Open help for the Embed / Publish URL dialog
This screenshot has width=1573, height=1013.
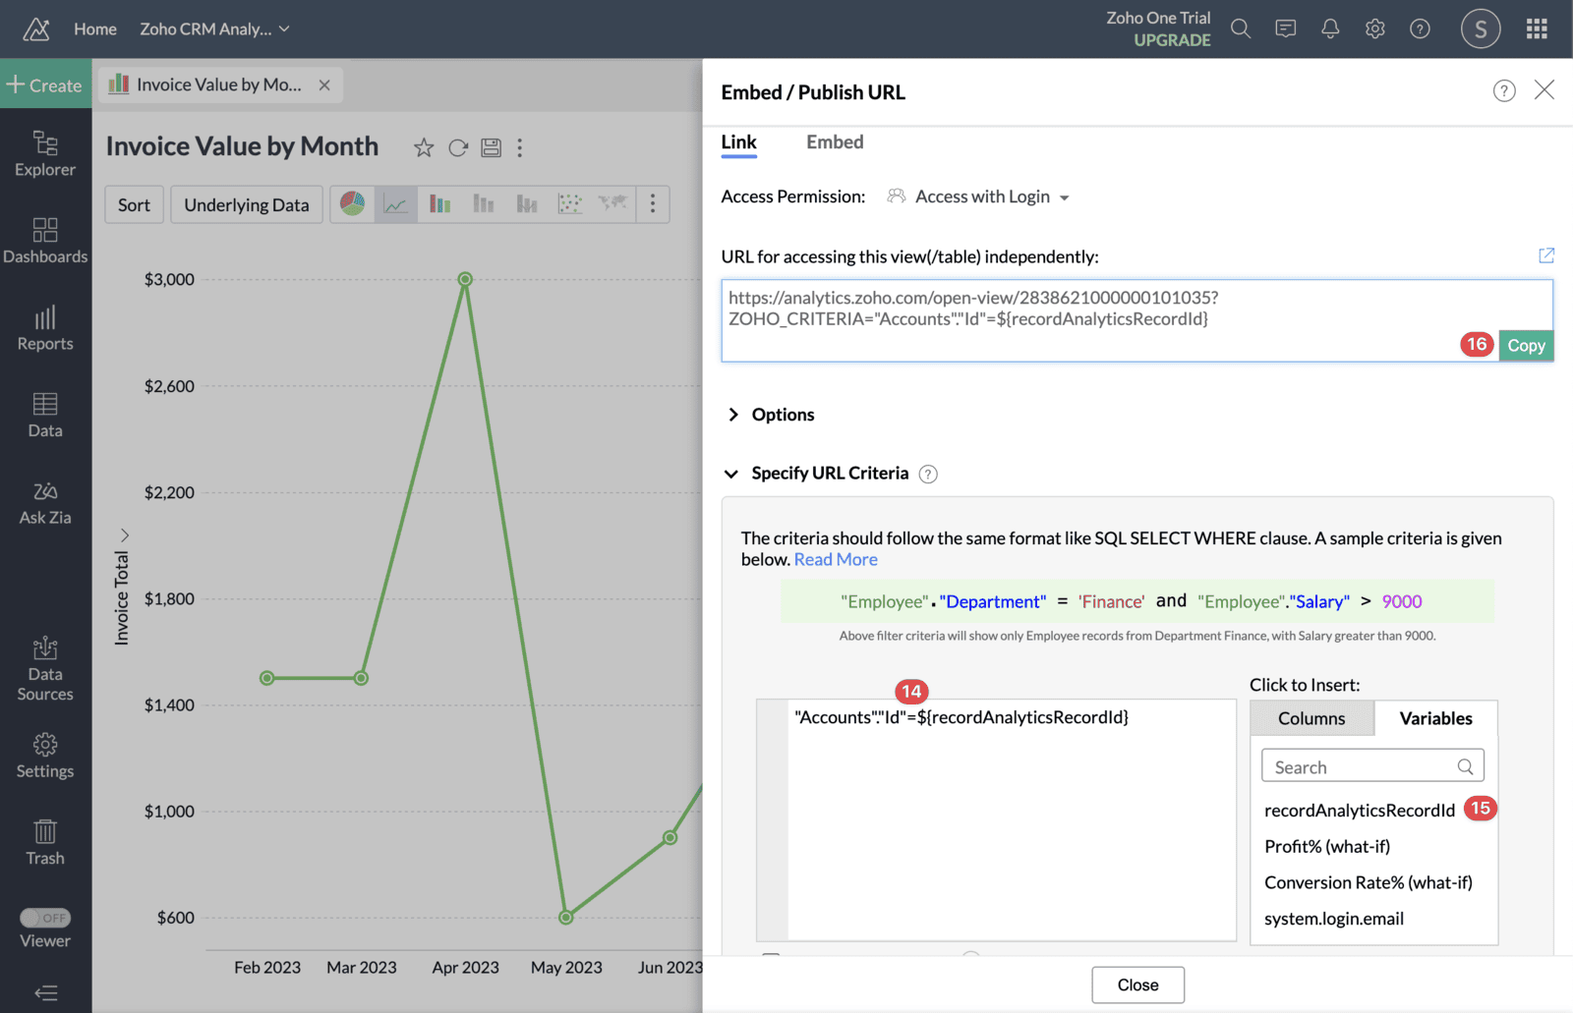point(1504,91)
